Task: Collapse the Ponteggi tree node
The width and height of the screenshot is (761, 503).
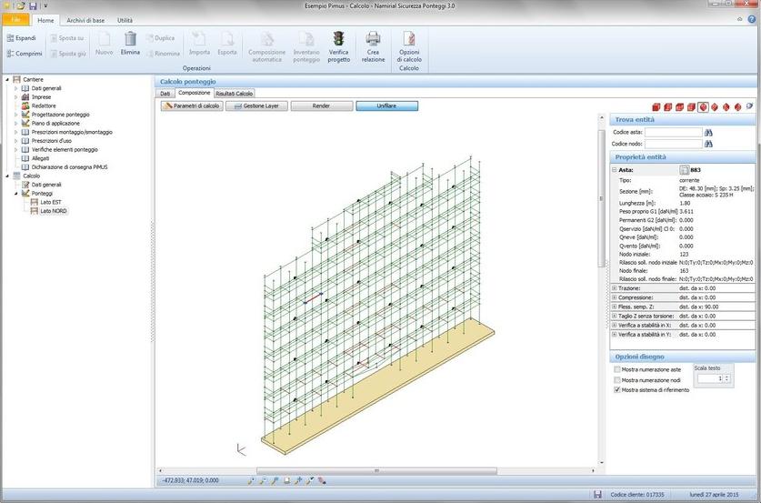Action: click(x=15, y=193)
